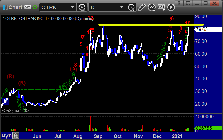Click the 826755 volume value label
The image size is (223, 140).
pyautogui.click(x=208, y=128)
